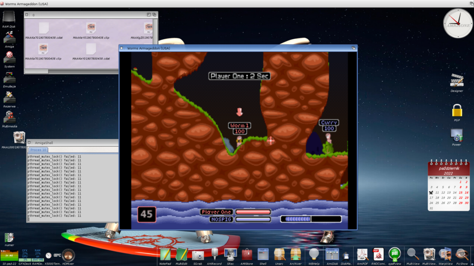Click the Player One : 2 Sec banner
The image size is (474, 266).
click(239, 76)
